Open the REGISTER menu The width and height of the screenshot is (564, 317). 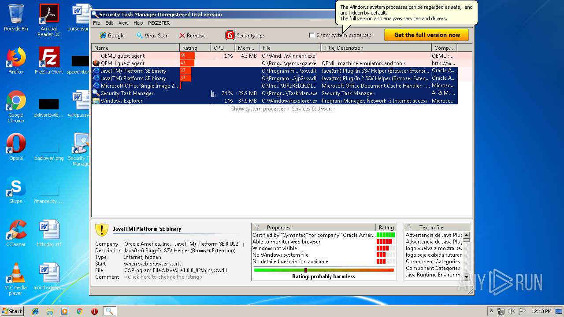(x=159, y=23)
